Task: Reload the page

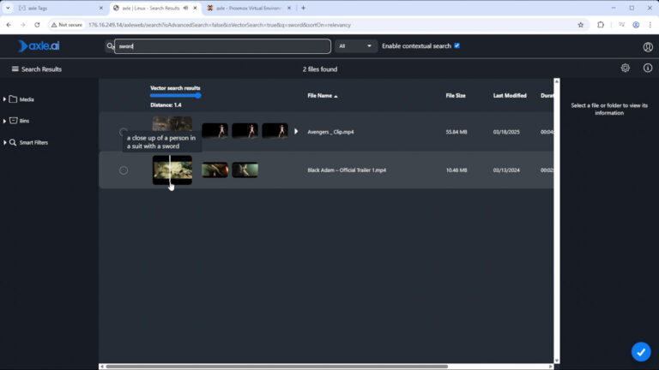Action: [37, 25]
